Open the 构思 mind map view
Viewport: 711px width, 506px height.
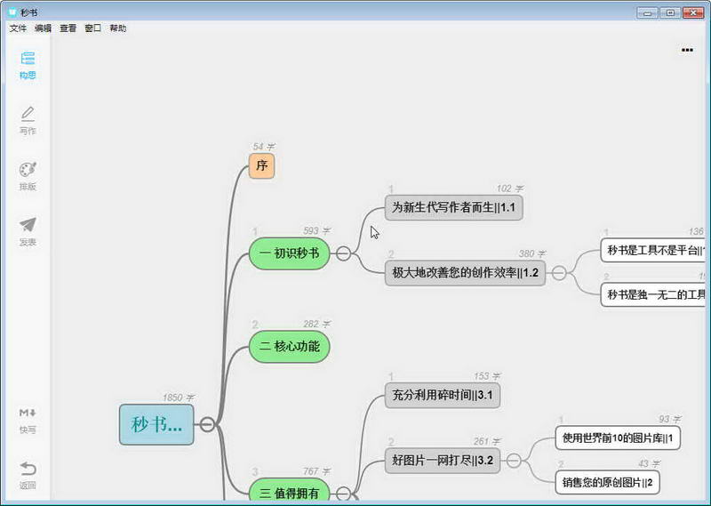[28, 65]
